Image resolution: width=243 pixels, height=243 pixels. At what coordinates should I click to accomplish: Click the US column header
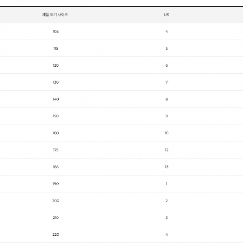pos(166,15)
